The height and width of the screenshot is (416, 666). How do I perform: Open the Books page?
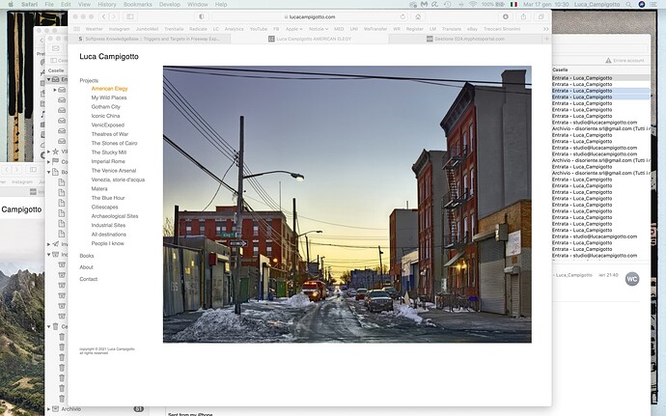tap(87, 256)
